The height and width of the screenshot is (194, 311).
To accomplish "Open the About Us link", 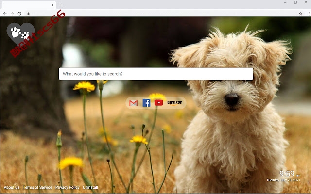I will [x=12, y=187].
